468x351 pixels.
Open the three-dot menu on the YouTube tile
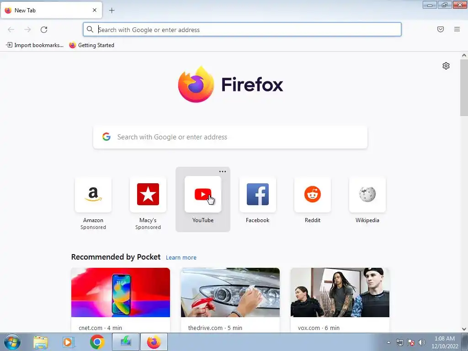click(223, 172)
